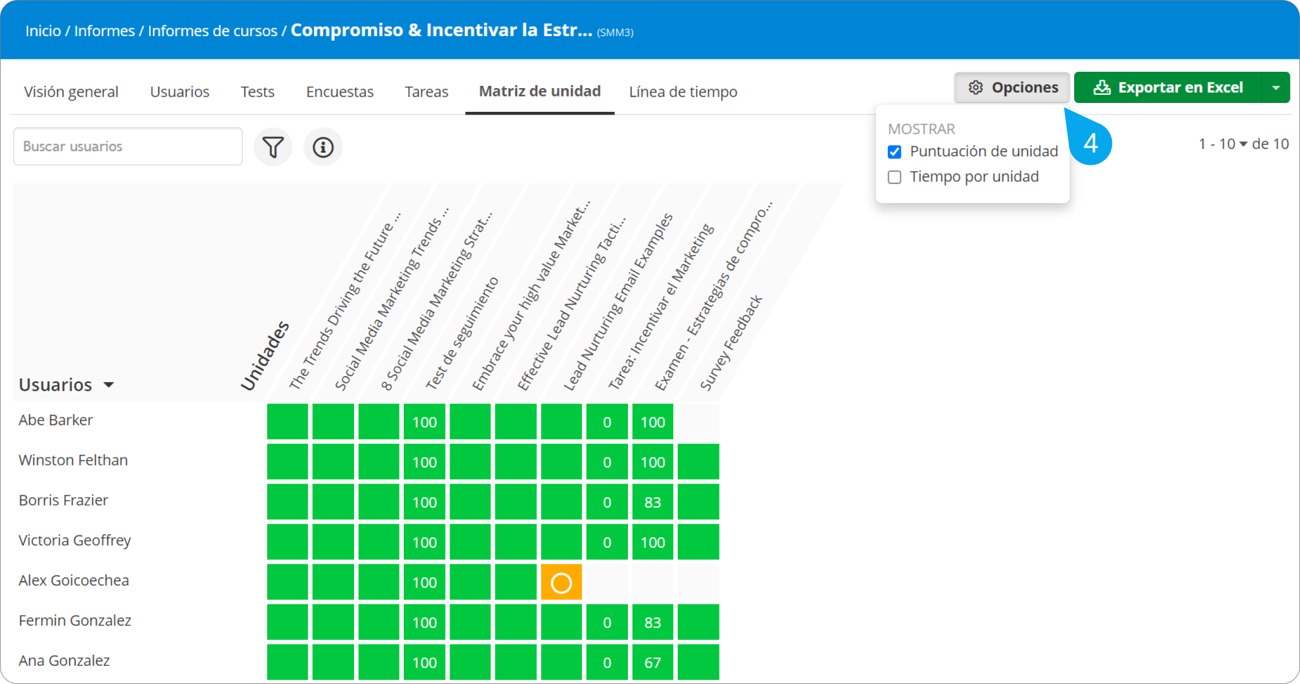1300x684 pixels.
Task: Click Alex Goicoechea's orange in-progress circle cell
Action: [561, 582]
